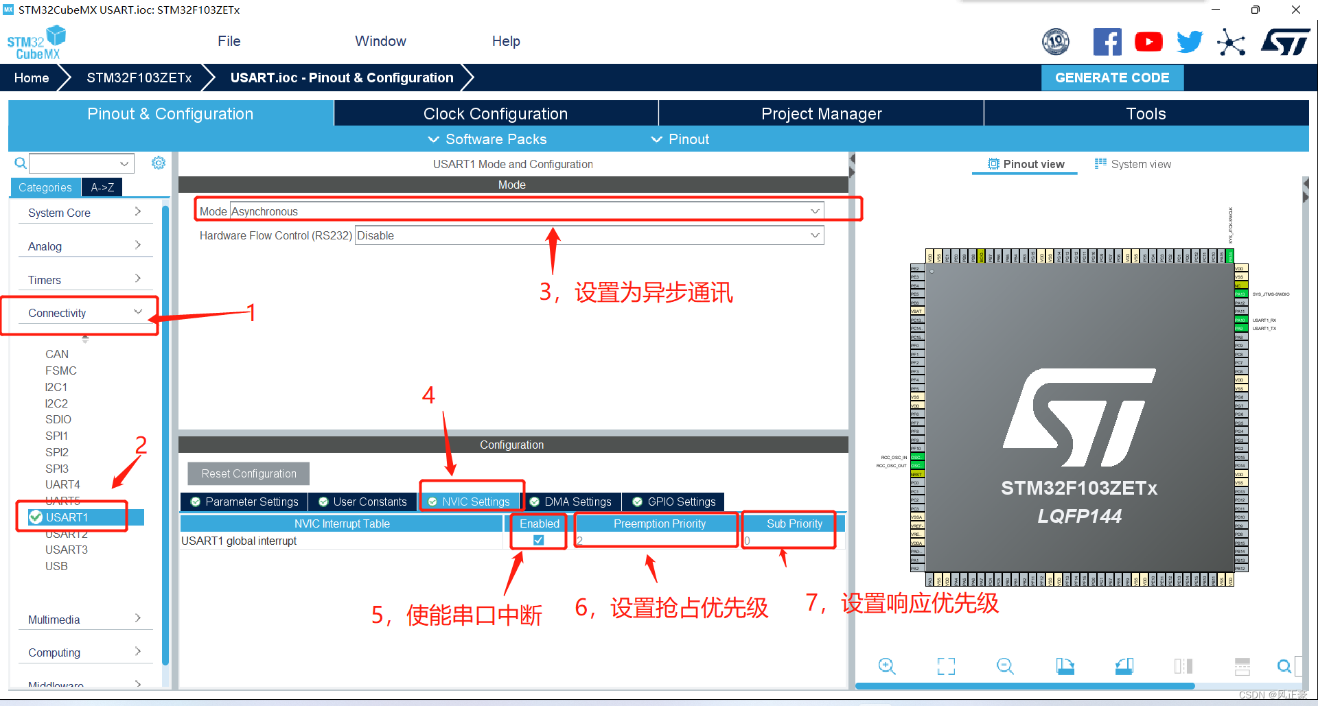
Task: Open the ST YouTube channel icon
Action: [1148, 42]
